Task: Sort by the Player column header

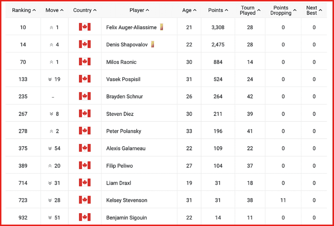Action: pyautogui.click(x=139, y=10)
